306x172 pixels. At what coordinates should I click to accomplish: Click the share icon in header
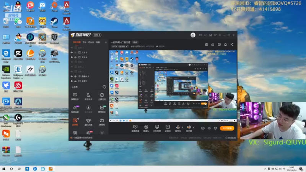tap(232, 44)
